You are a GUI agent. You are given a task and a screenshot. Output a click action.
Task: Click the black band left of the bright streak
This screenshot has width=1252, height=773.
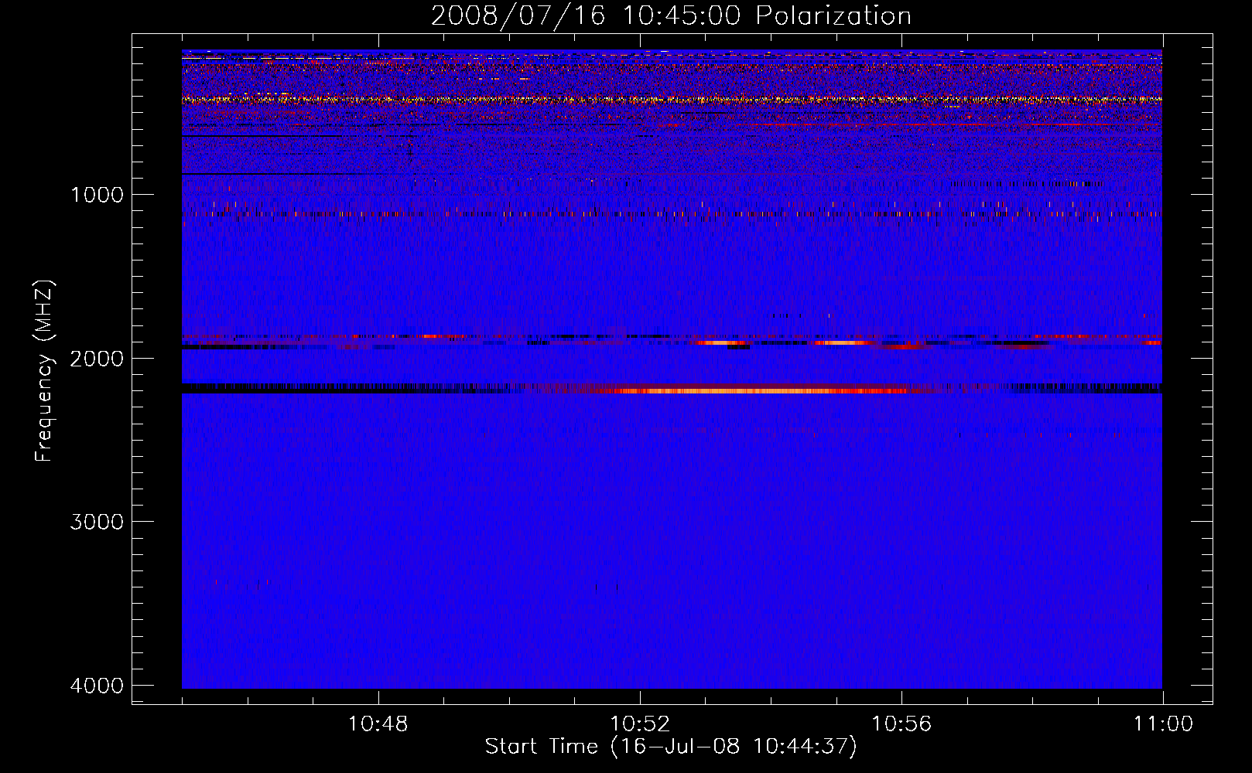click(348, 388)
